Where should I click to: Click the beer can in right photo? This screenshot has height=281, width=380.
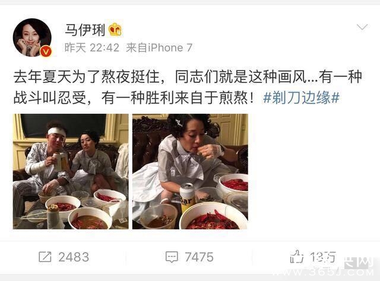188,198
